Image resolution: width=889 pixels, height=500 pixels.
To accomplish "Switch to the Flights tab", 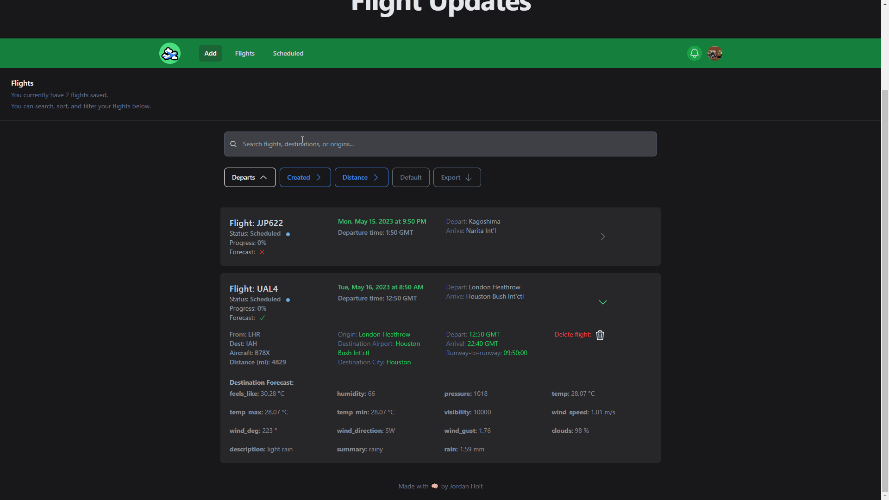I will point(245,53).
